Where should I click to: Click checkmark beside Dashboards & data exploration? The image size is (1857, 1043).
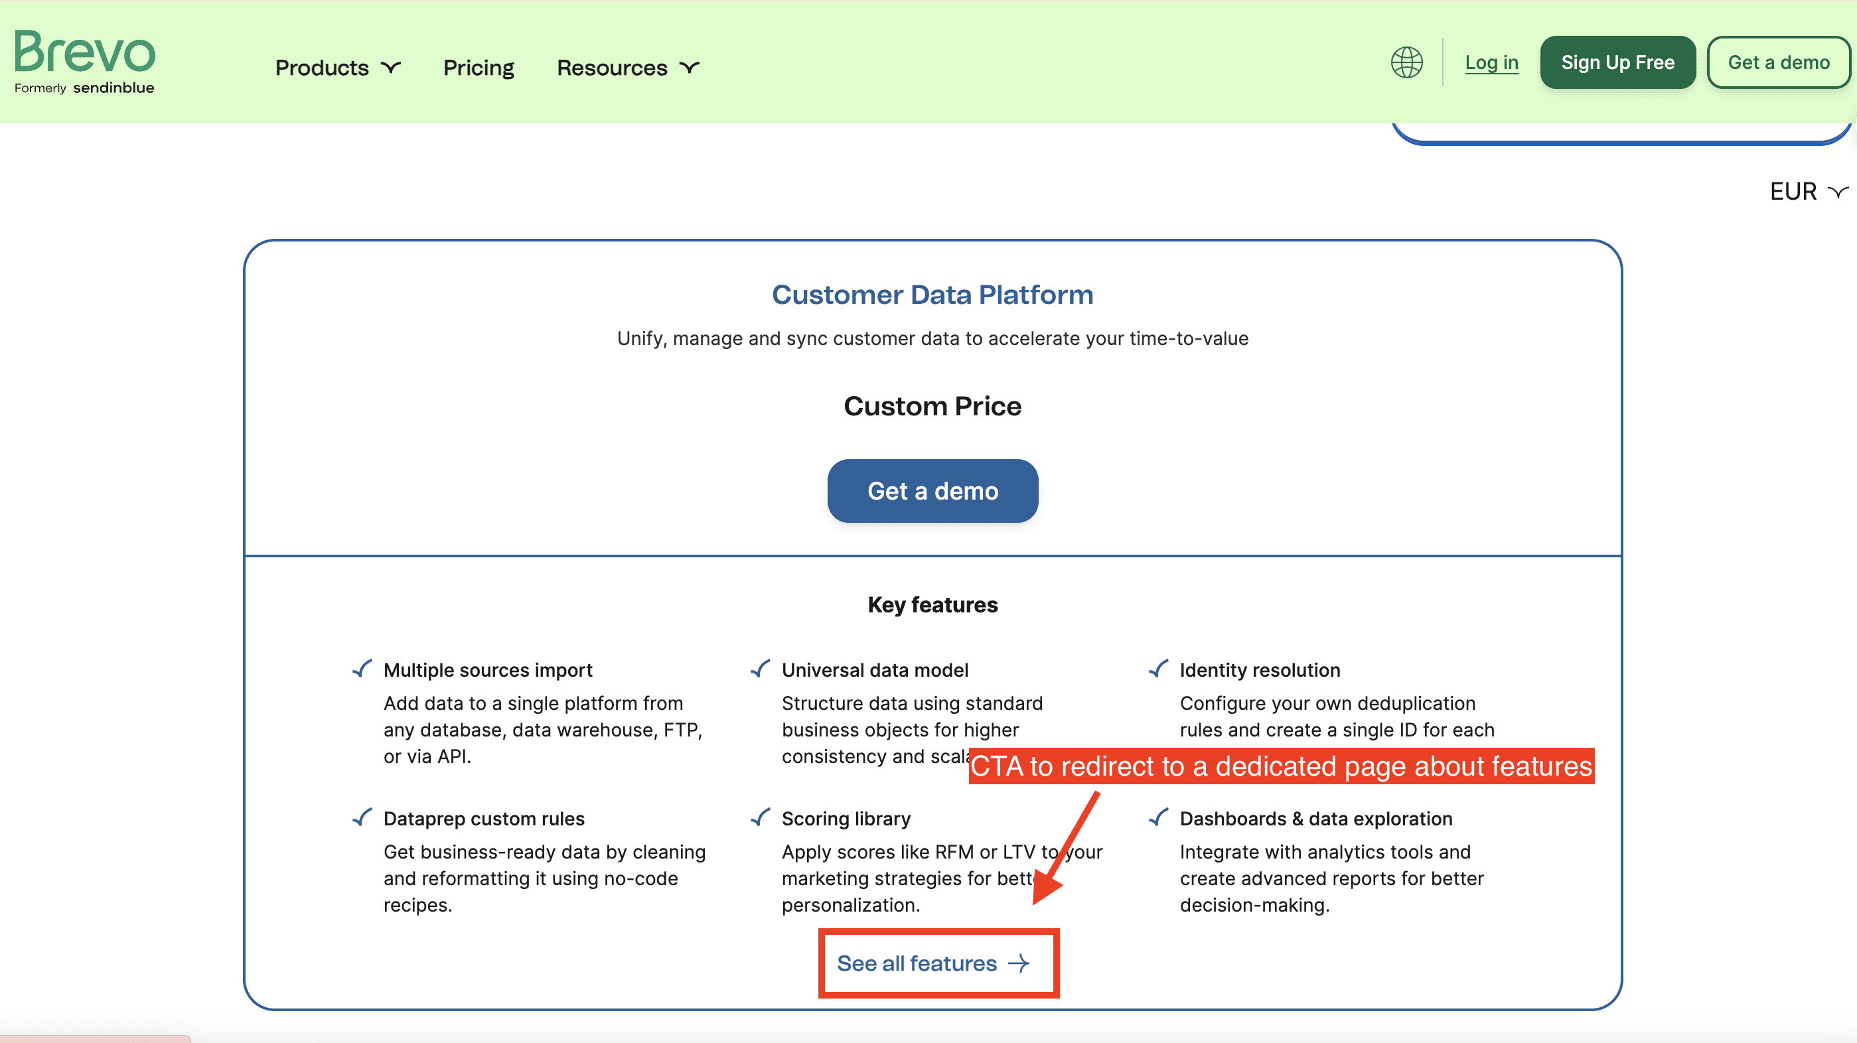1158,817
